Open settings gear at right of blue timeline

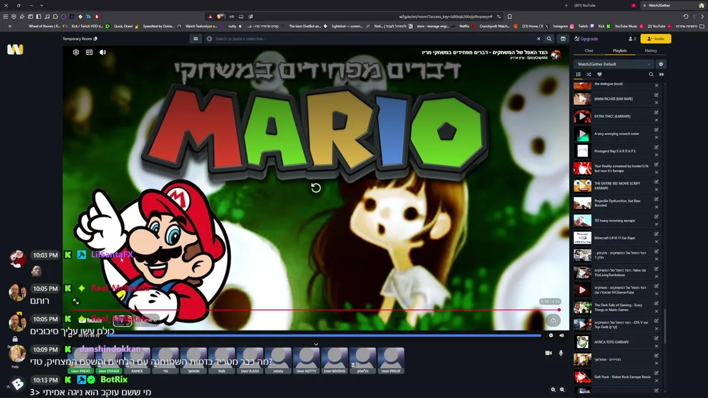pyautogui.click(x=550, y=336)
